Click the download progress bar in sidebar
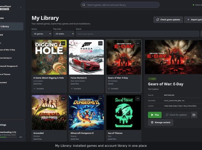 8,137
